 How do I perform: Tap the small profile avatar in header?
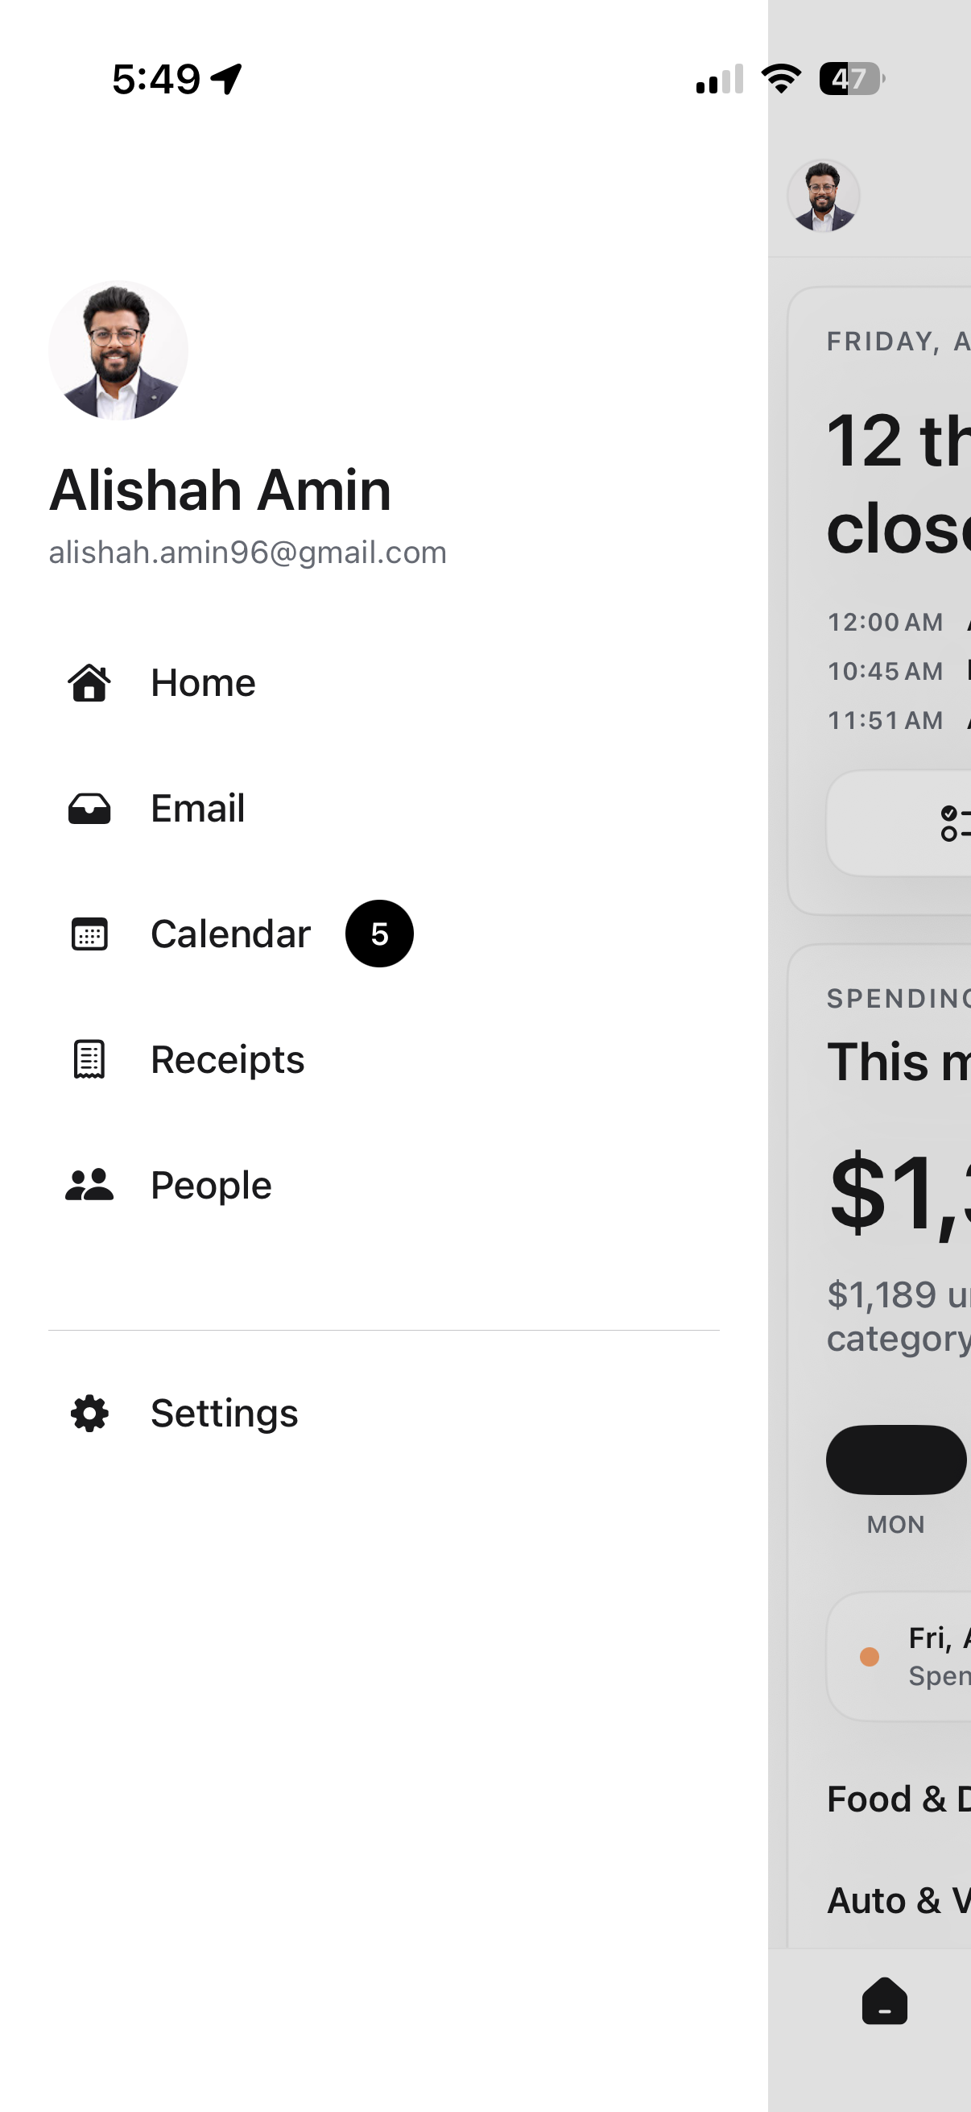coord(823,196)
